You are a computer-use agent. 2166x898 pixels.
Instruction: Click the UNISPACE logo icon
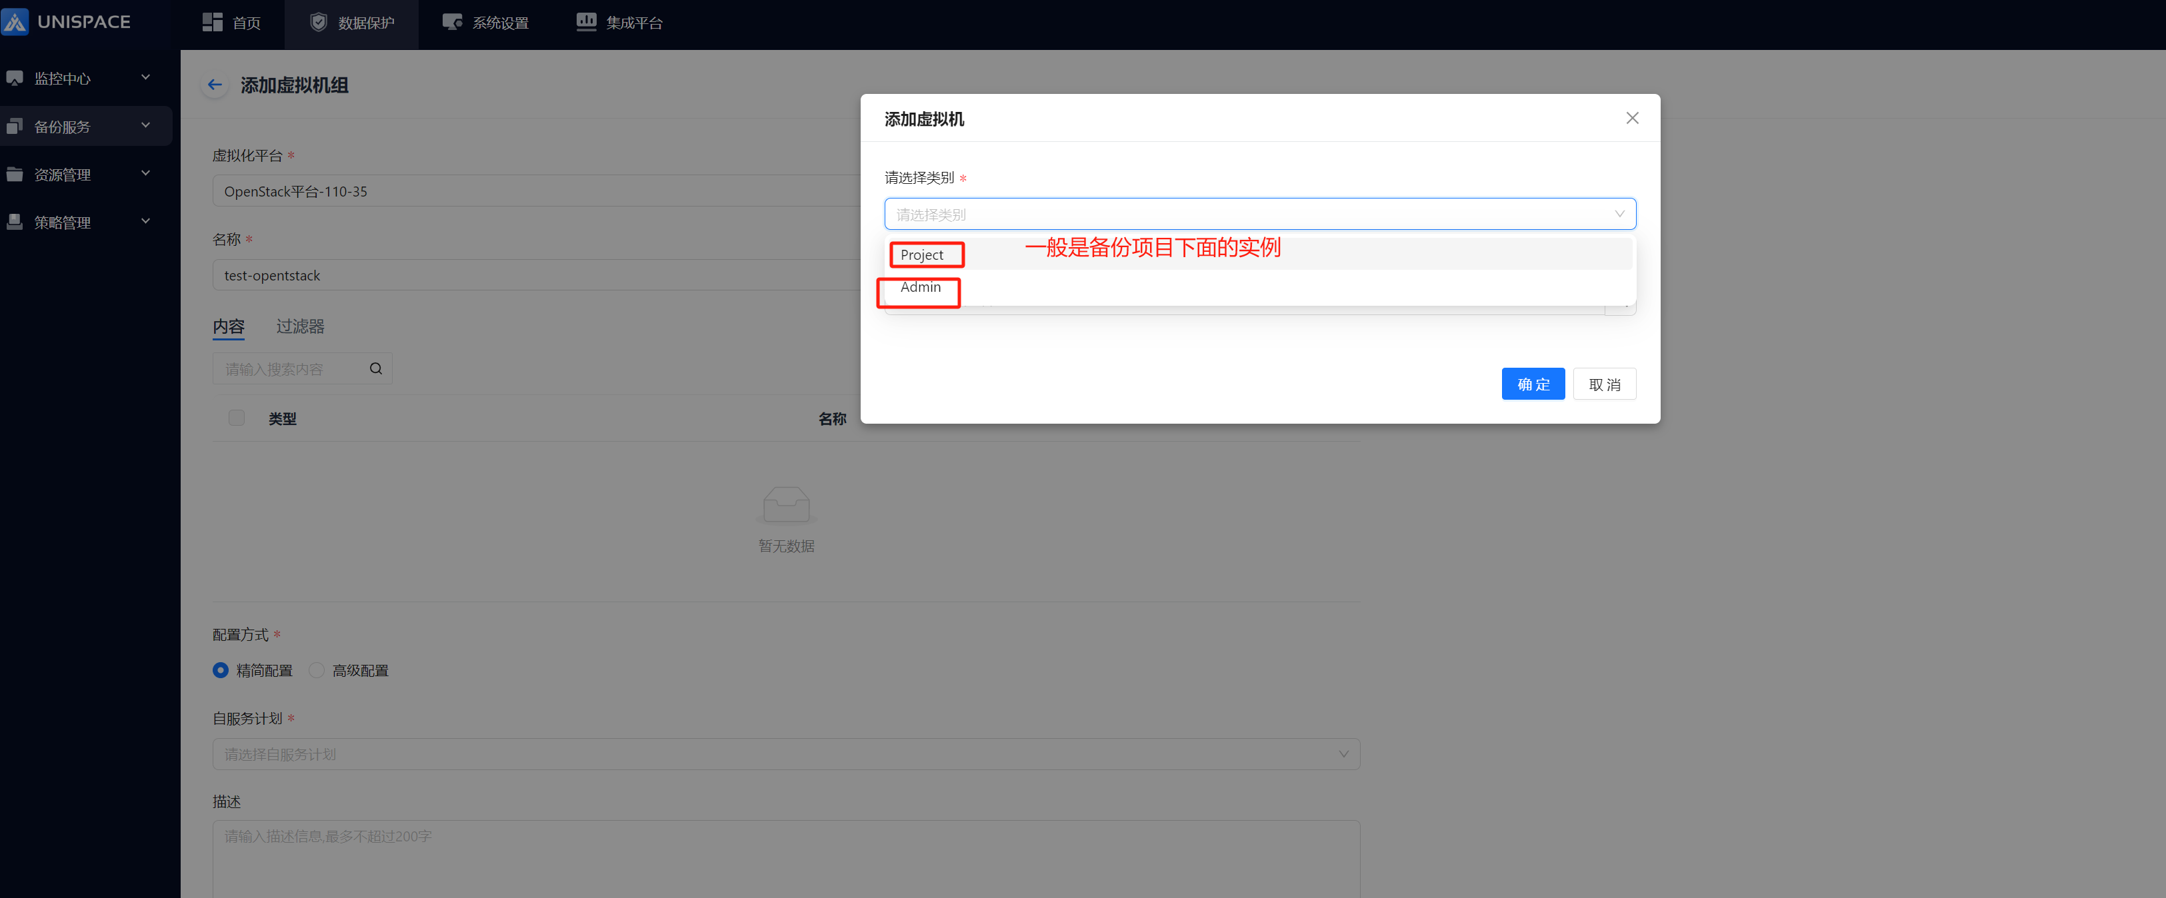(15, 23)
